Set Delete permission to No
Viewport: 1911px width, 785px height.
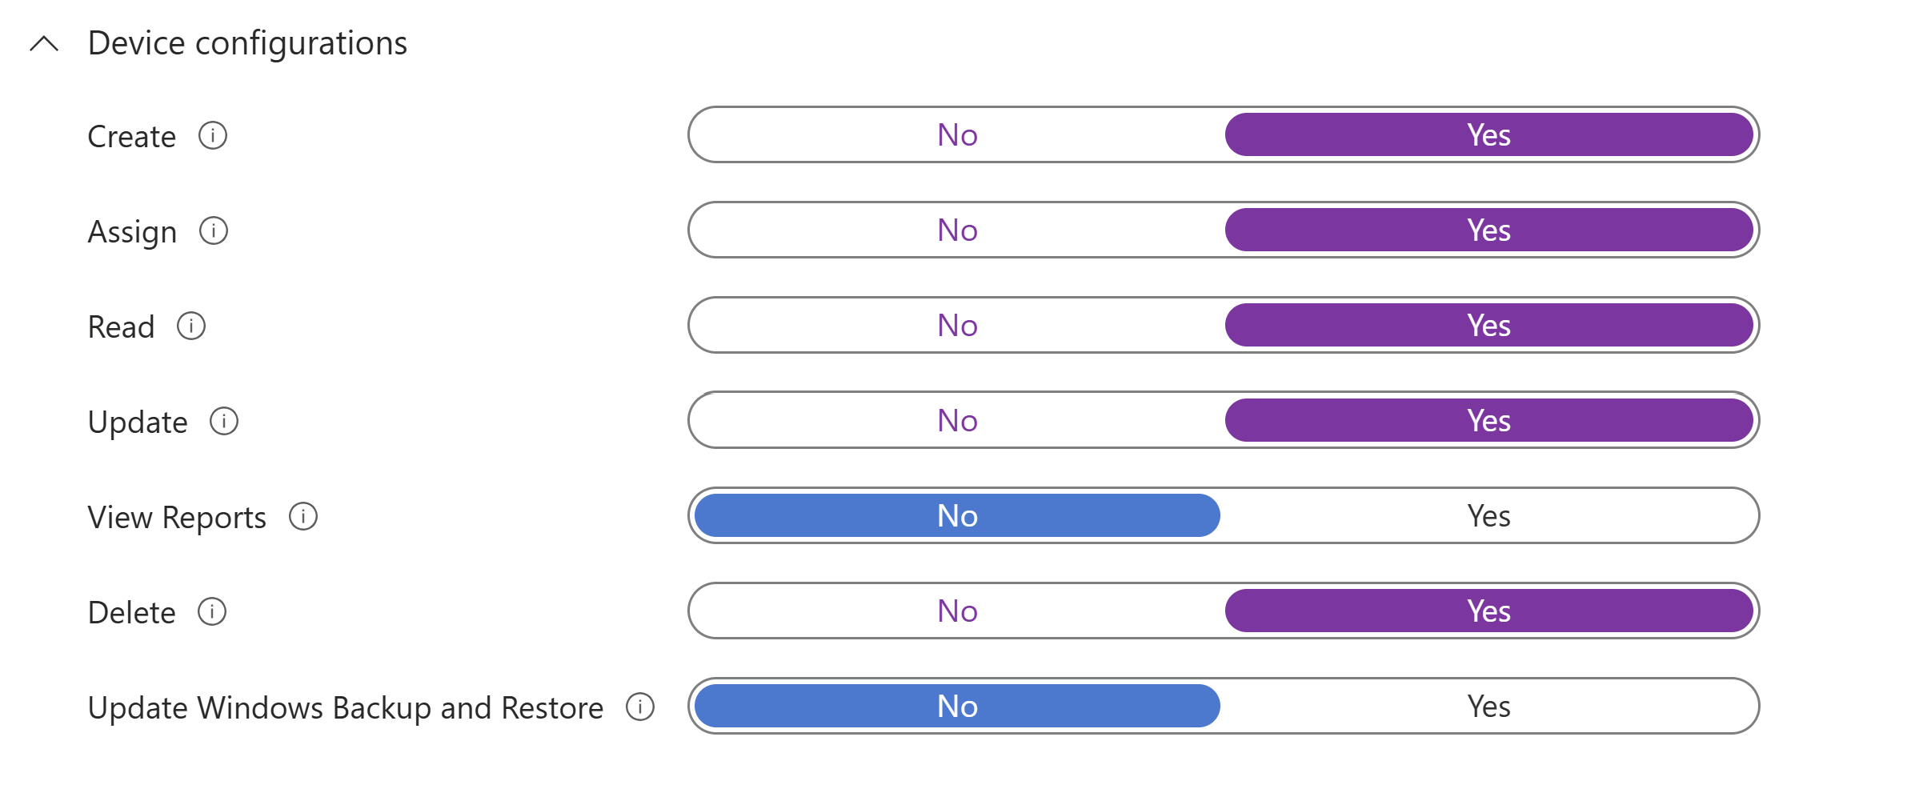pos(957,611)
